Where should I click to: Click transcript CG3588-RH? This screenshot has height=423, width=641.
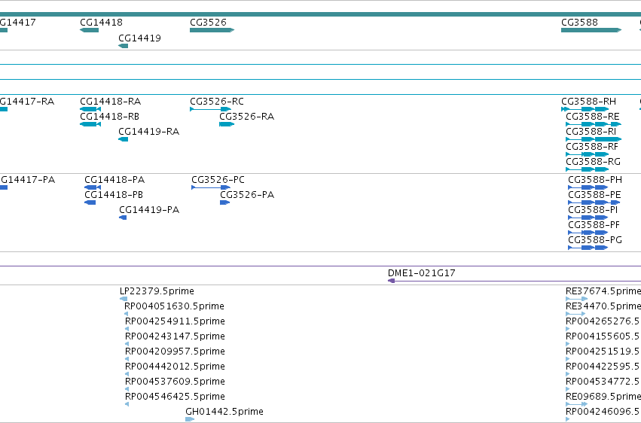coord(585,109)
